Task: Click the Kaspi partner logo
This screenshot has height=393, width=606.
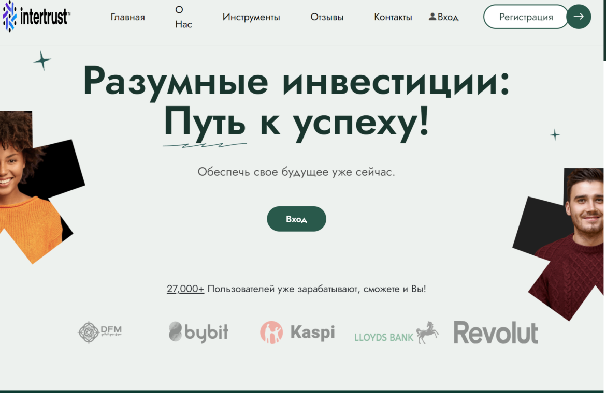Action: pyautogui.click(x=297, y=332)
